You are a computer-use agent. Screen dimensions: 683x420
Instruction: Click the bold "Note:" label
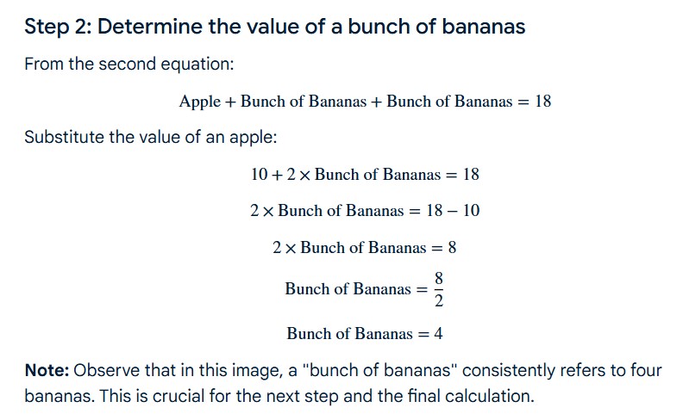(x=47, y=371)
